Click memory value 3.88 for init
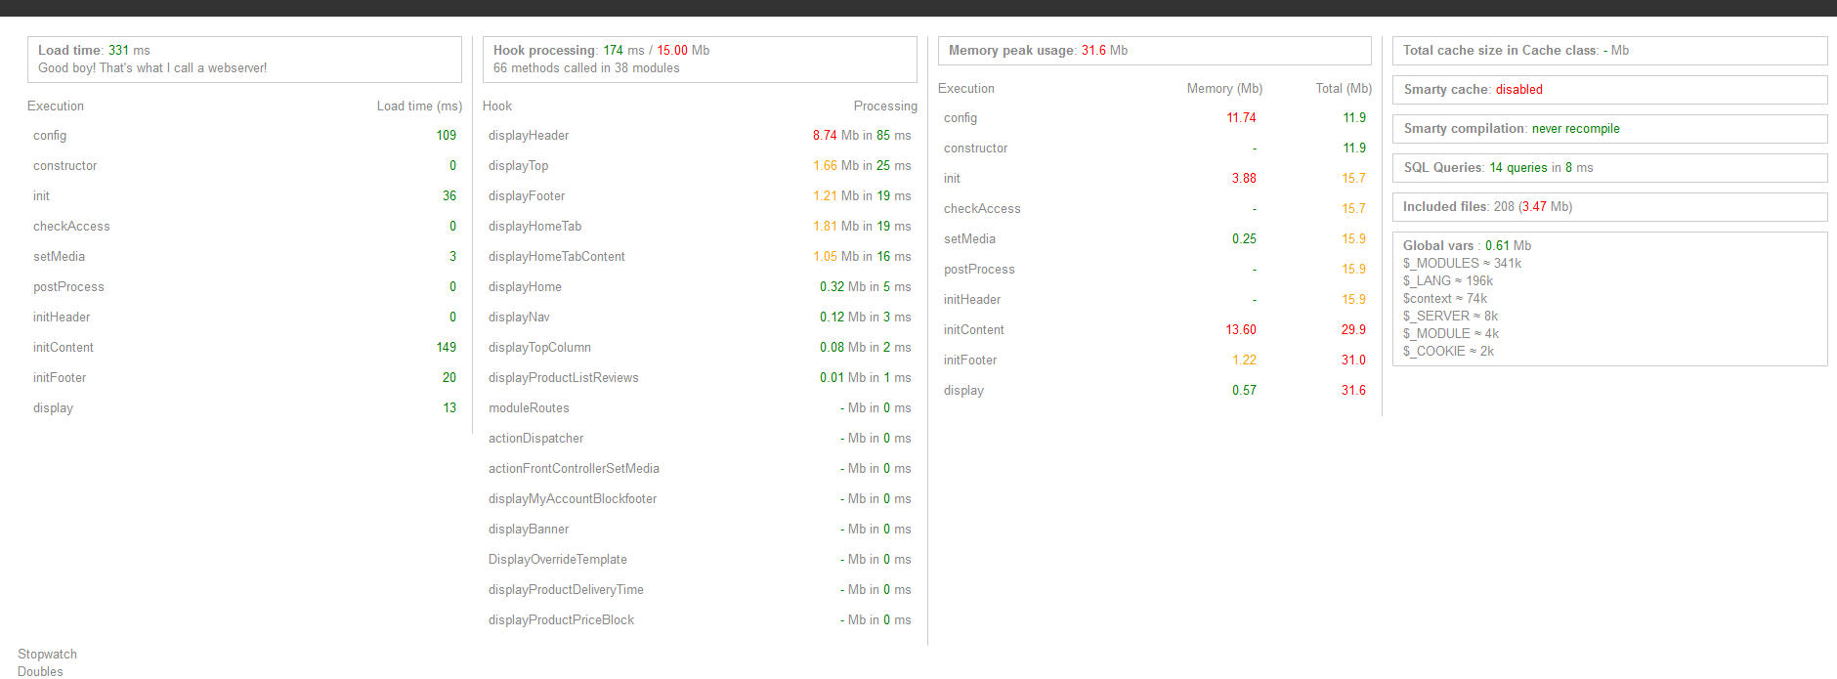The width and height of the screenshot is (1837, 679). pyautogui.click(x=1244, y=179)
